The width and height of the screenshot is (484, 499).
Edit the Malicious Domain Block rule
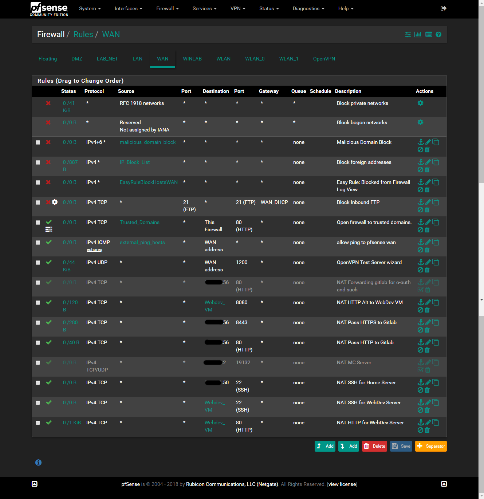click(x=428, y=142)
